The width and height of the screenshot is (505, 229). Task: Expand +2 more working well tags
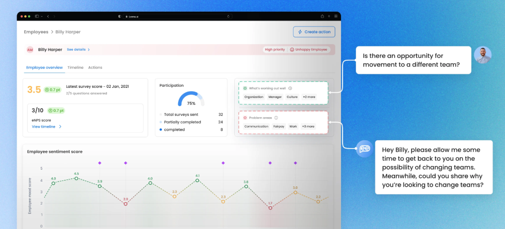(x=309, y=97)
